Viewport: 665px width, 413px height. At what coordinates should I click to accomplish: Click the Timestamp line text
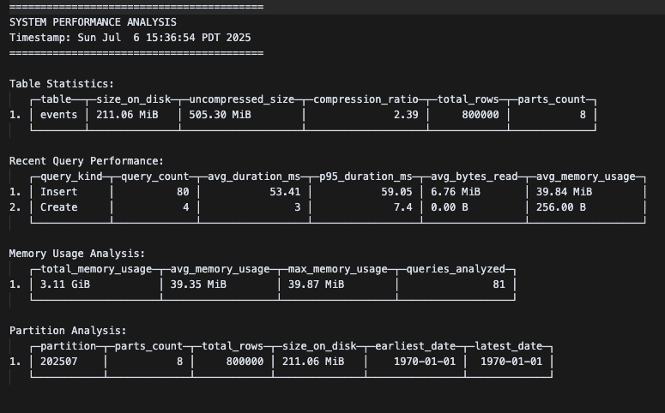[130, 38]
